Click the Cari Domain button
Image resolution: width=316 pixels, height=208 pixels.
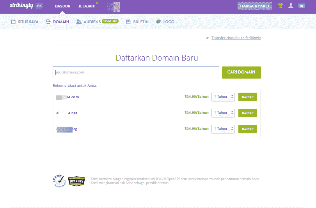[x=241, y=72]
